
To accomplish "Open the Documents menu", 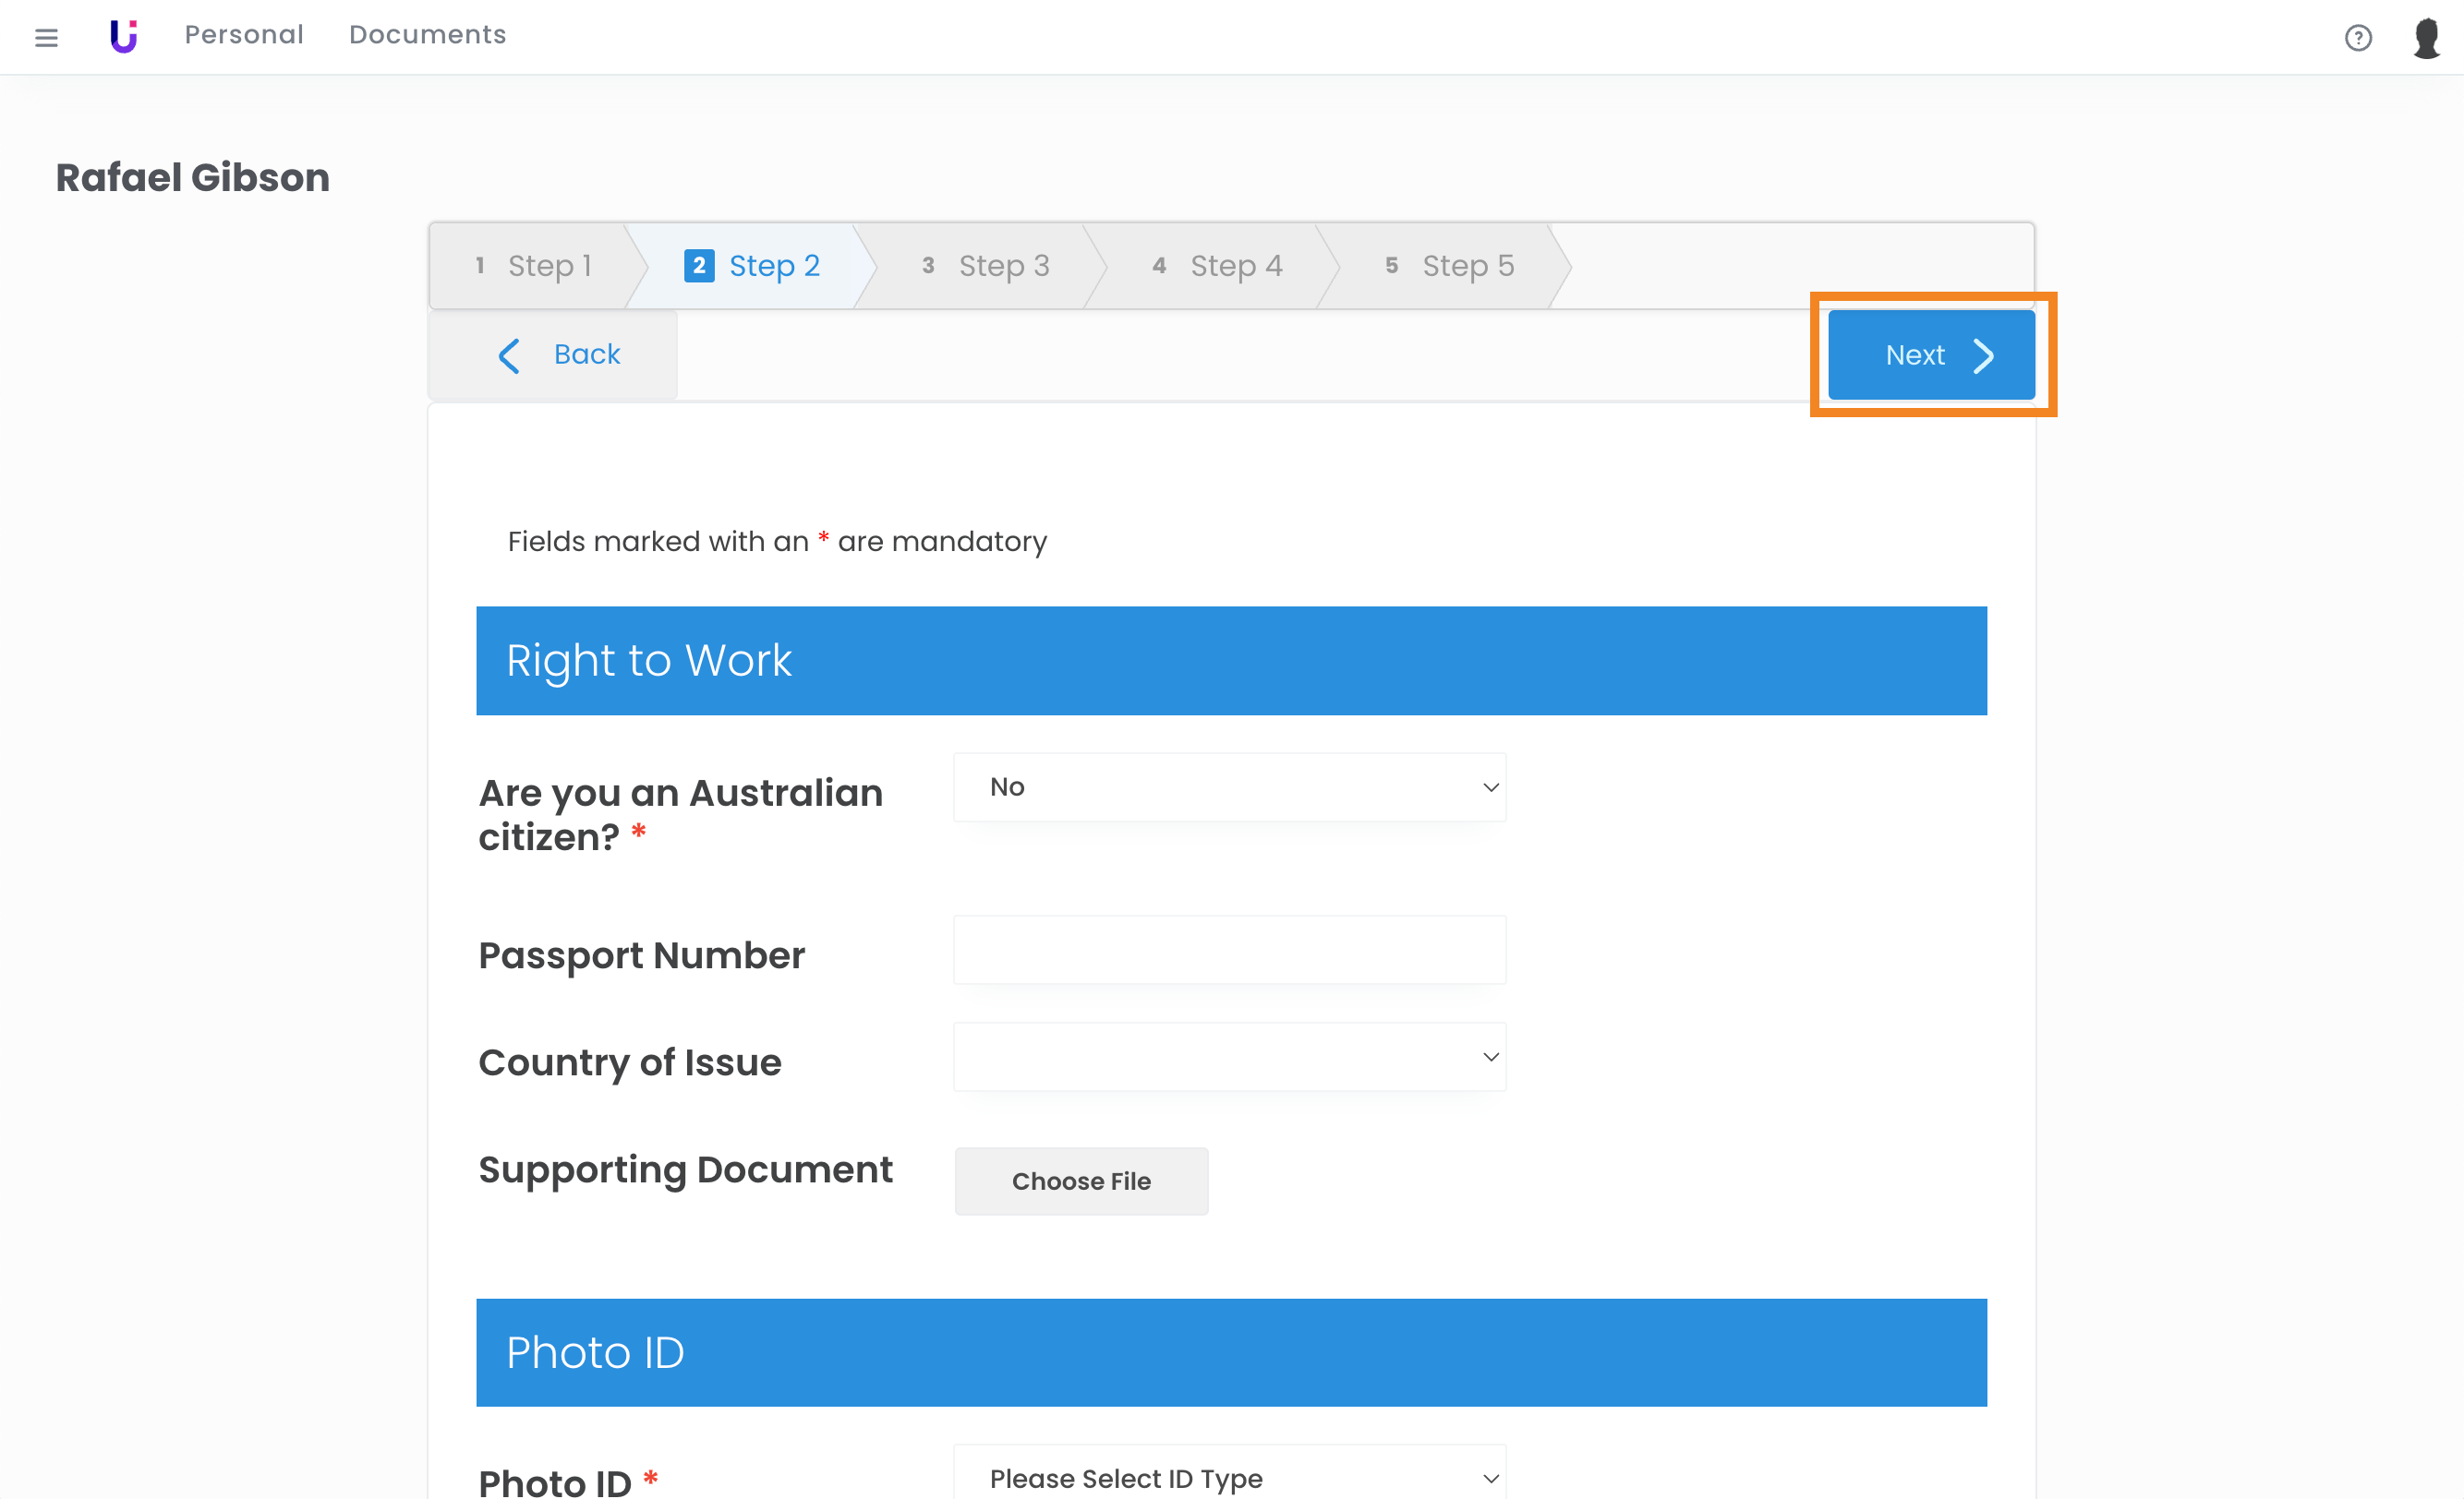I will (x=427, y=35).
